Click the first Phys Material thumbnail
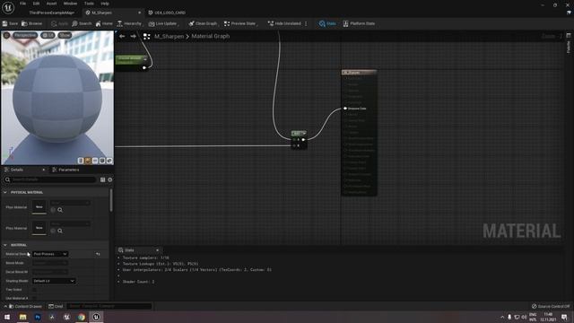Viewport: 574px width, 323px height. tap(39, 207)
